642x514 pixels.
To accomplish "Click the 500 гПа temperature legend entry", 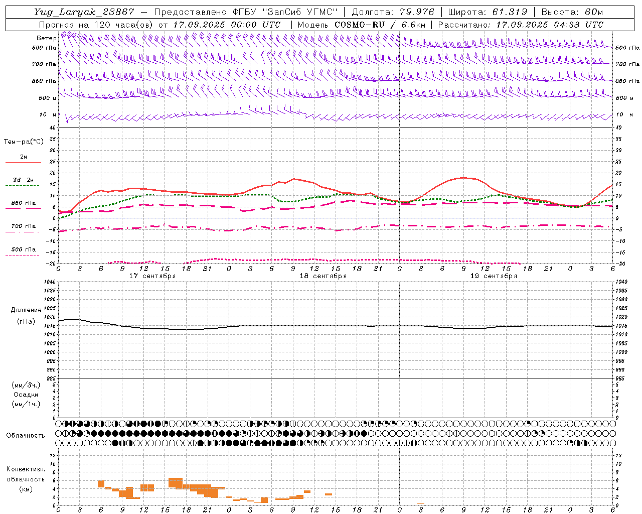I will click(x=24, y=249).
